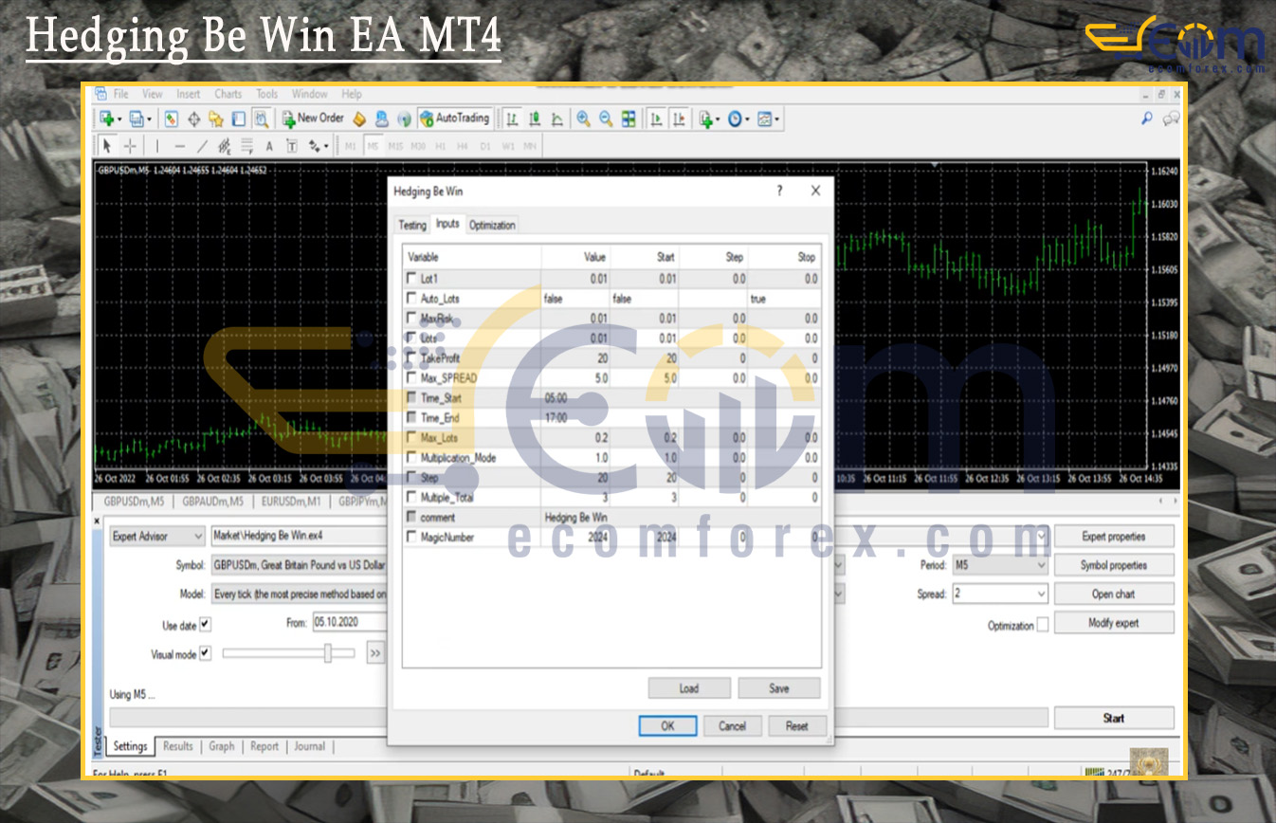Open the Period dropdown showing M5
Screen dimensions: 1276x823
point(999,565)
